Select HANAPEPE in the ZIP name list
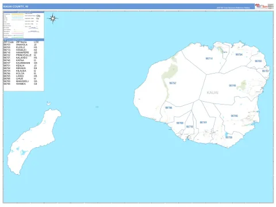The image size is (276, 207). click(22, 52)
